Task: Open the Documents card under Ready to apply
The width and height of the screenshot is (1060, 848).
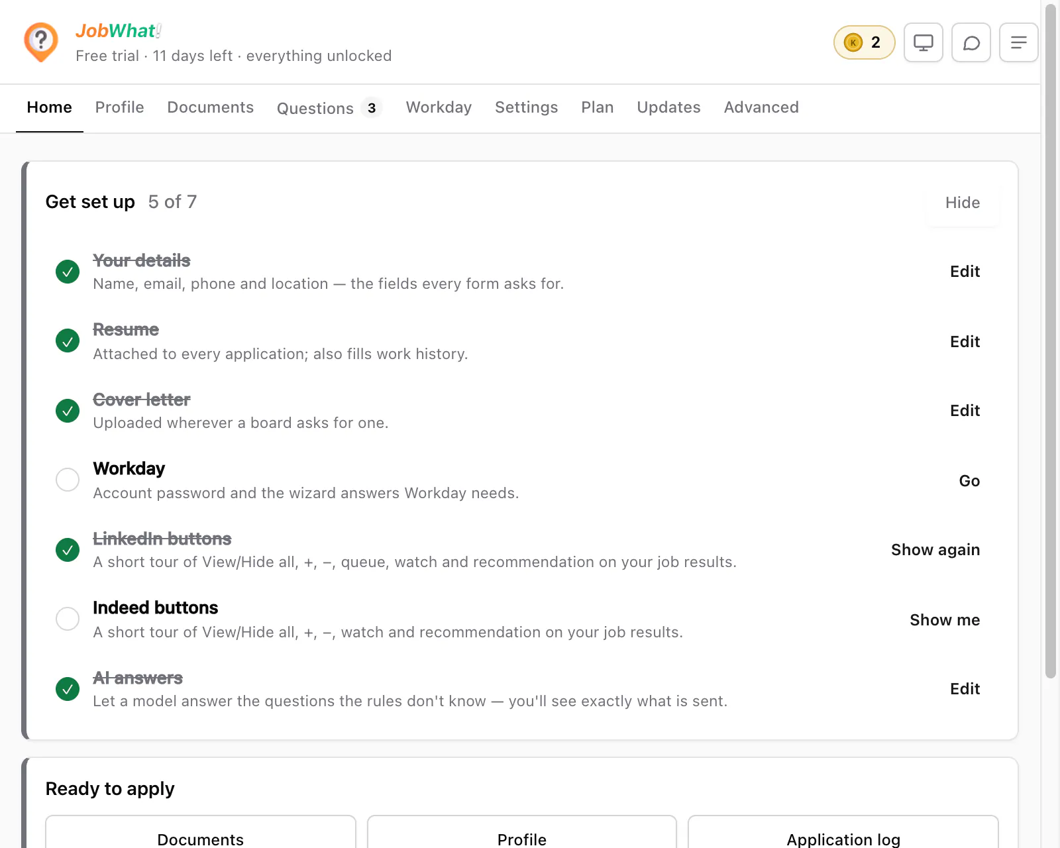Action: [x=201, y=832]
